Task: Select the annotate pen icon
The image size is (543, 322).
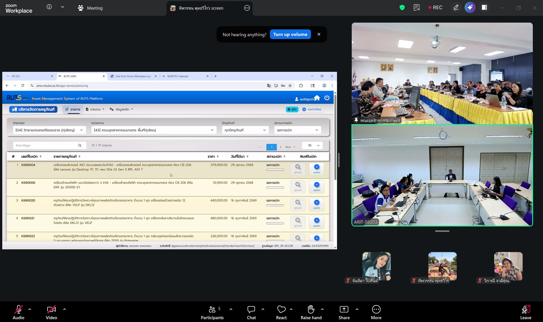Action: point(456,8)
